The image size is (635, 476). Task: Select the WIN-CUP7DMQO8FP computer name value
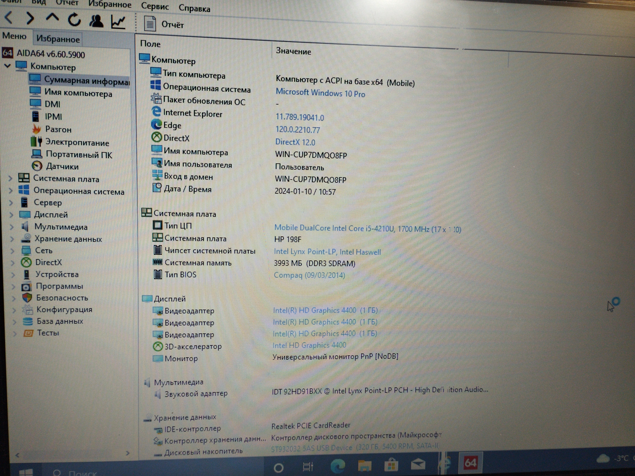[311, 155]
